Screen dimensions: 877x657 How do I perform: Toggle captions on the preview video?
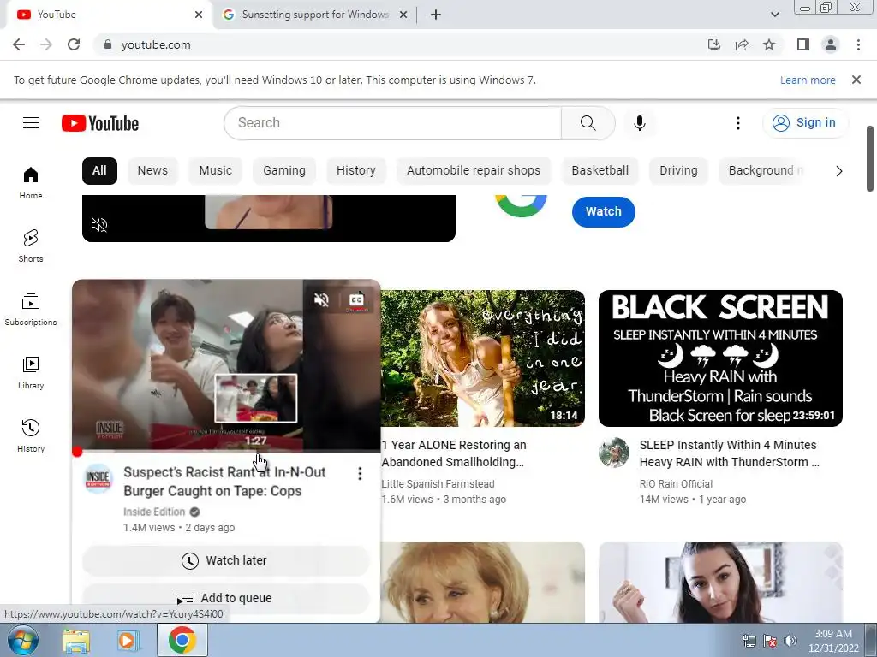pos(356,300)
